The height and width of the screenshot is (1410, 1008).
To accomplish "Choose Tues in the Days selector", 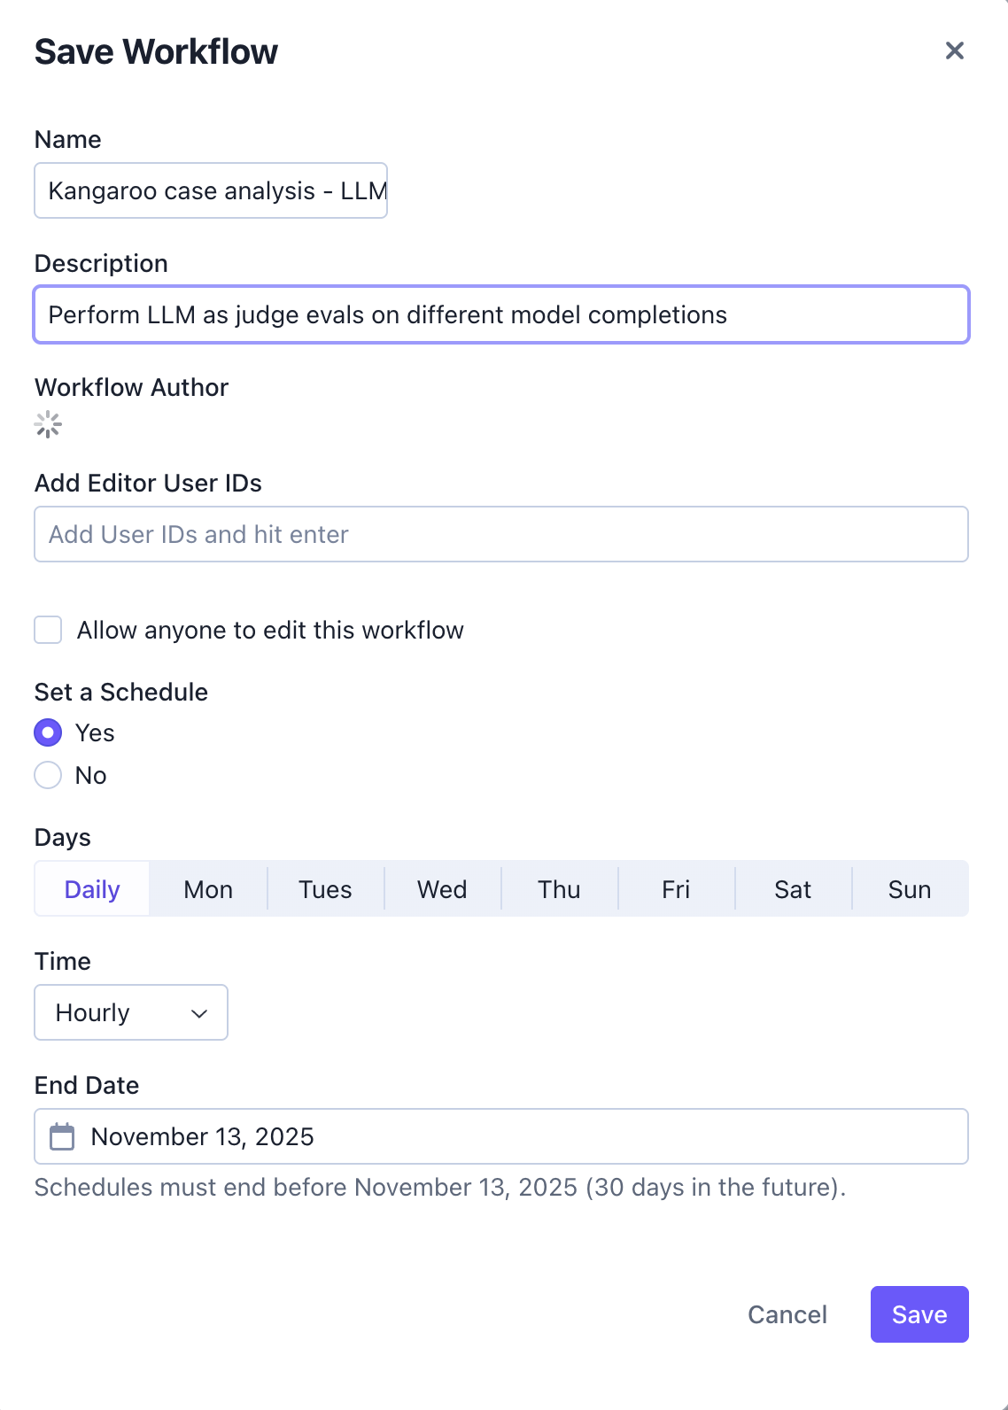I will point(324,888).
